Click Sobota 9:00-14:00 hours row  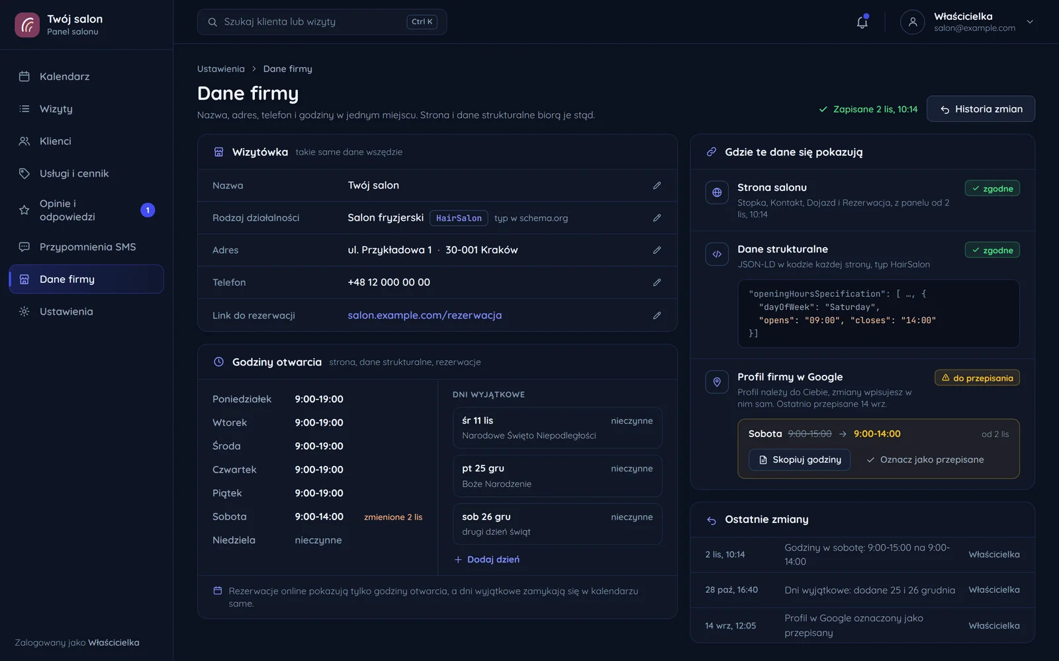point(318,517)
